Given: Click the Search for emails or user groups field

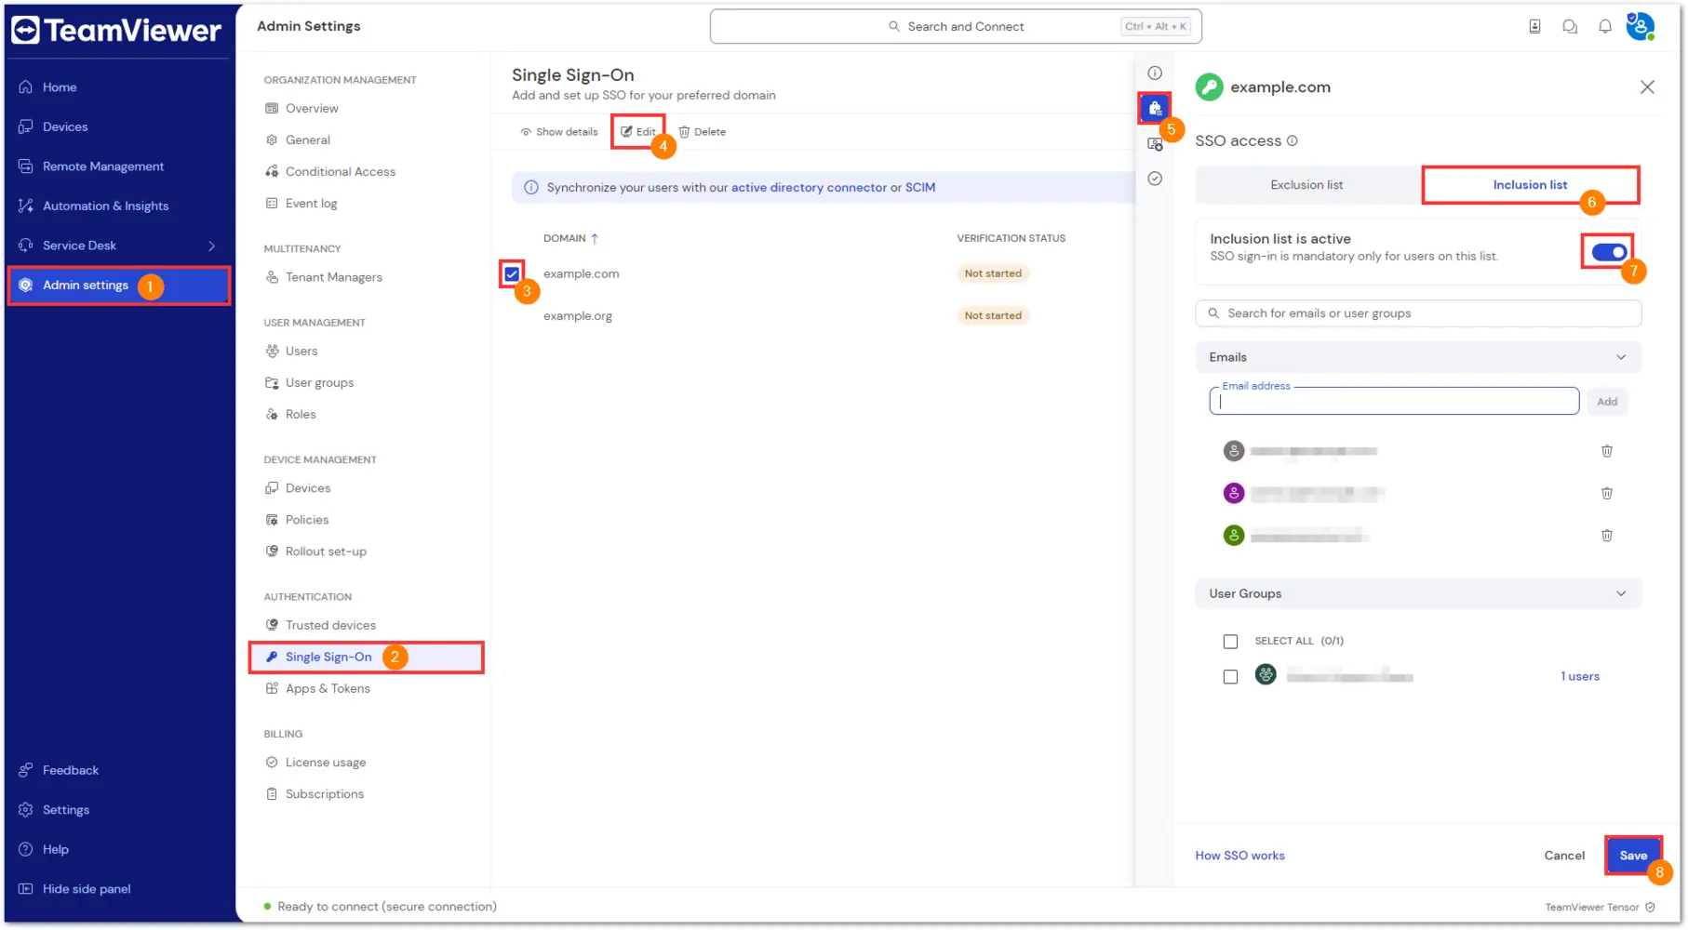Looking at the screenshot, I should pos(1418,313).
